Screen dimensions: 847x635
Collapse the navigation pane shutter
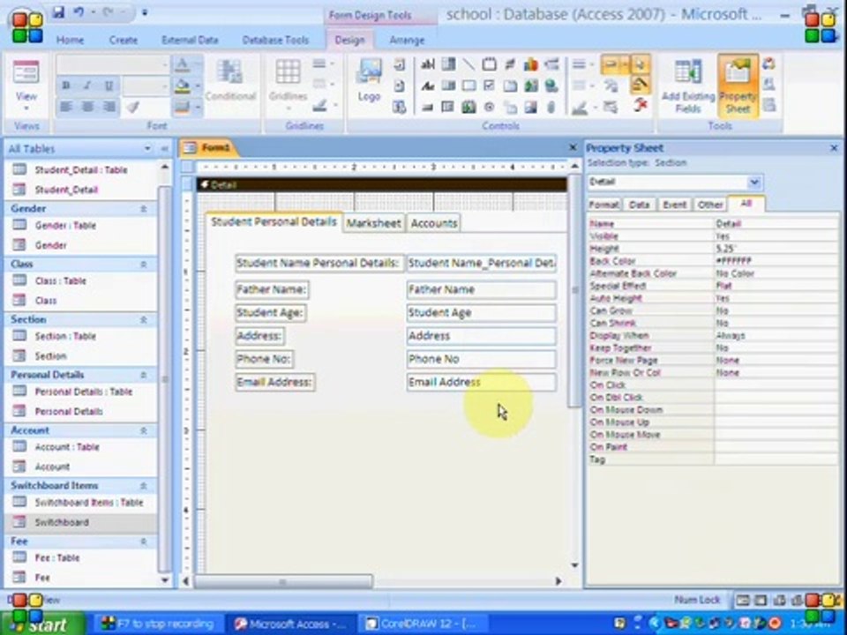(164, 148)
